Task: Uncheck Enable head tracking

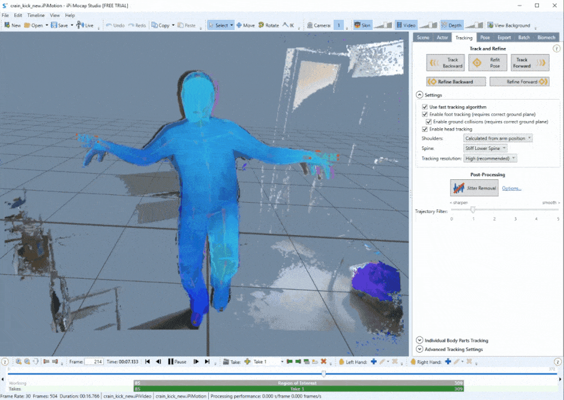Action: click(425, 129)
